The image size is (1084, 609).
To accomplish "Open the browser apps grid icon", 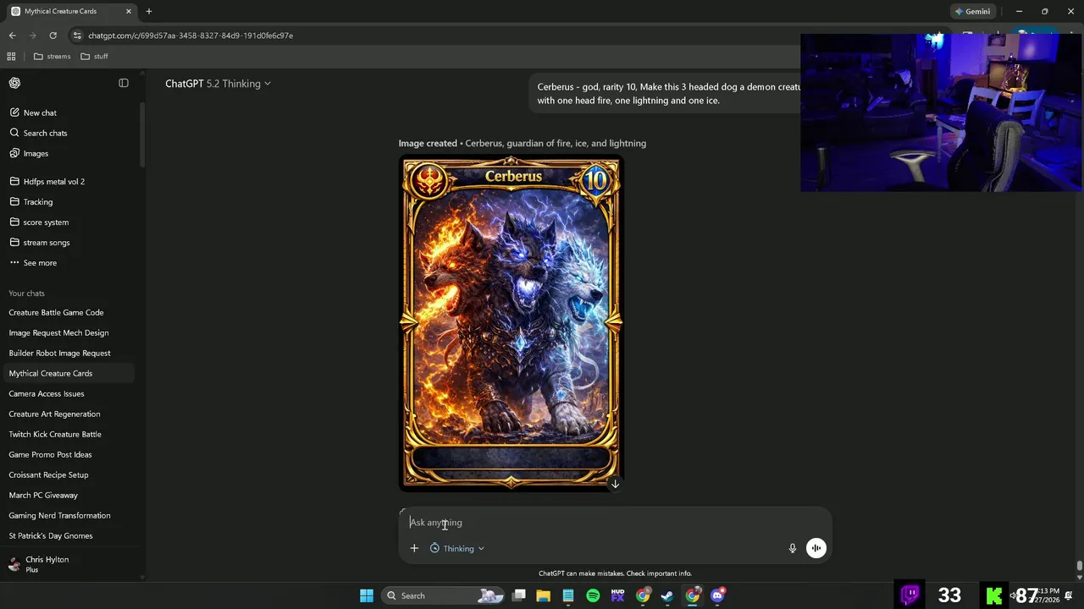I will 11,57.
